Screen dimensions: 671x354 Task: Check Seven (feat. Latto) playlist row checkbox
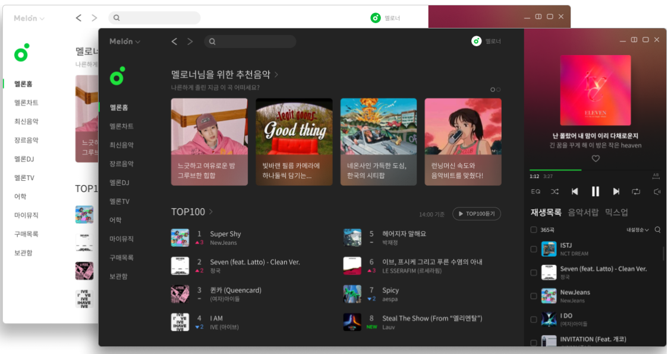point(534,272)
